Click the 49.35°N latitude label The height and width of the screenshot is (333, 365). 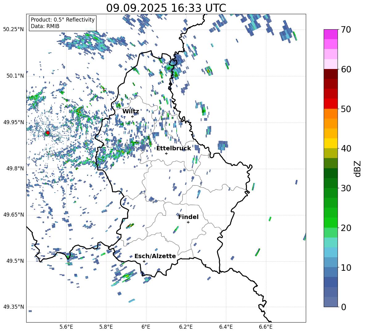14,307
